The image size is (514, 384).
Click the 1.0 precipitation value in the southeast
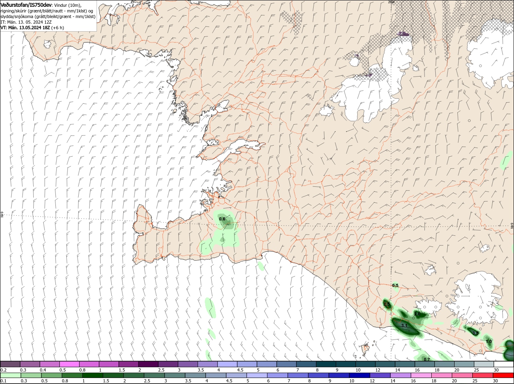(x=489, y=342)
